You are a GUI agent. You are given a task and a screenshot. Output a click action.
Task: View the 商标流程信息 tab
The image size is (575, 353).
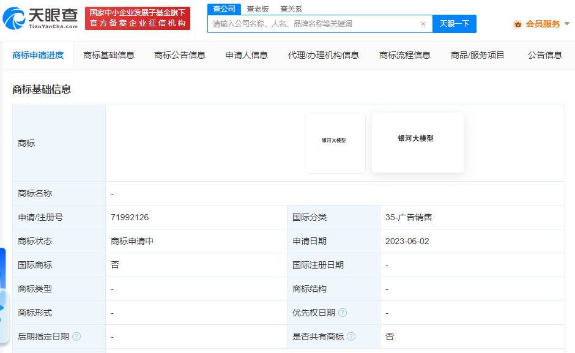coord(405,56)
